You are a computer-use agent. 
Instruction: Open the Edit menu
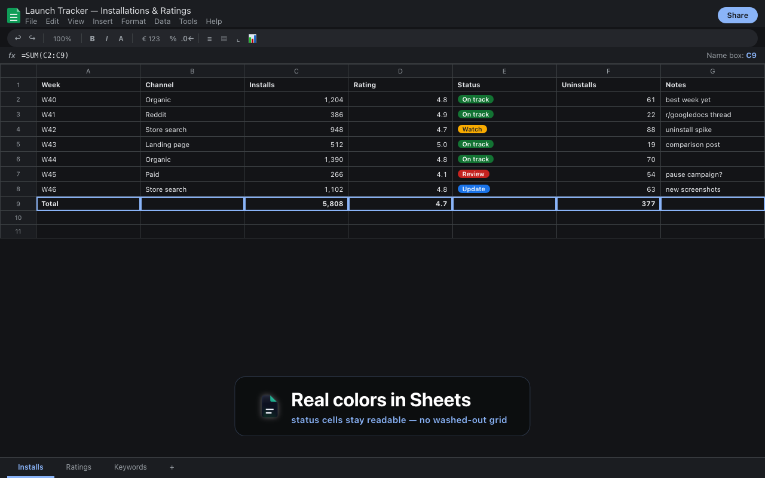(x=53, y=22)
